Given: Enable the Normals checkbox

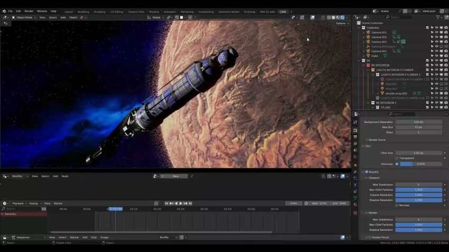Looking at the screenshot, I should coord(397,205).
